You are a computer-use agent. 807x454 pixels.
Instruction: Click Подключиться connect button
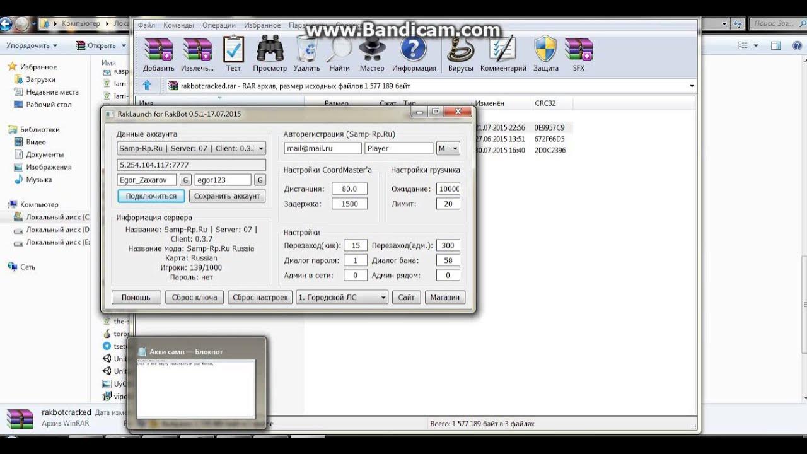(x=151, y=196)
